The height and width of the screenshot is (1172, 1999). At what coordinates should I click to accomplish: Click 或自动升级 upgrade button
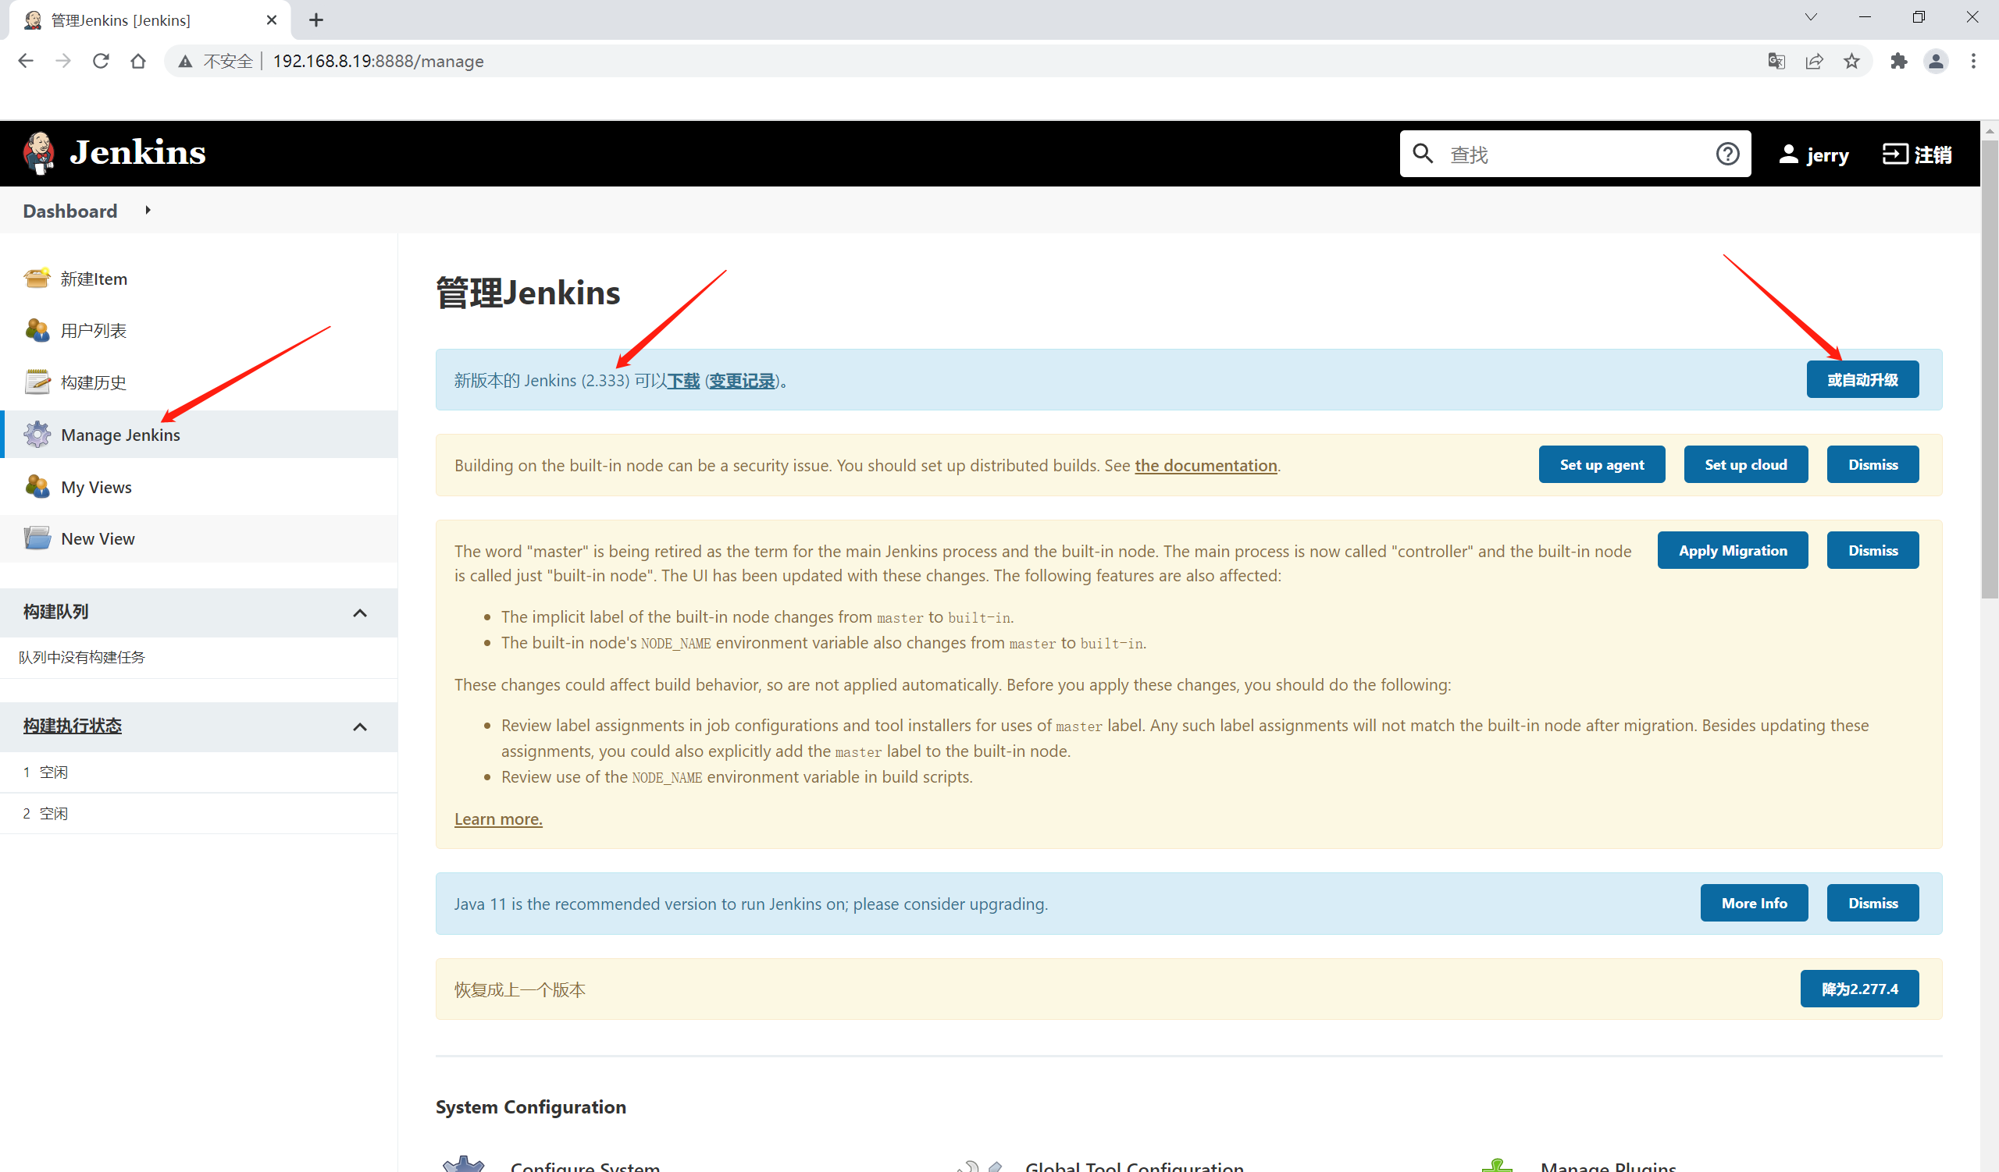click(1862, 379)
